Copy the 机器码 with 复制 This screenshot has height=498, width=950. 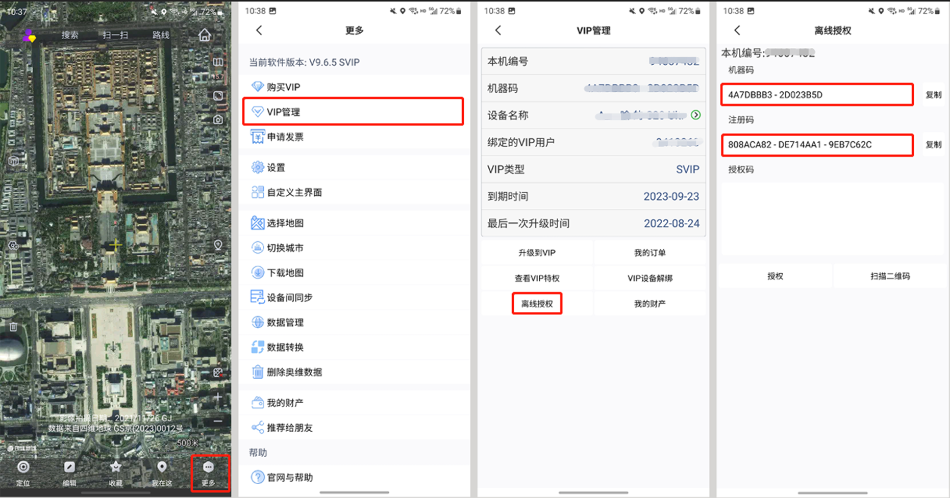click(x=934, y=95)
